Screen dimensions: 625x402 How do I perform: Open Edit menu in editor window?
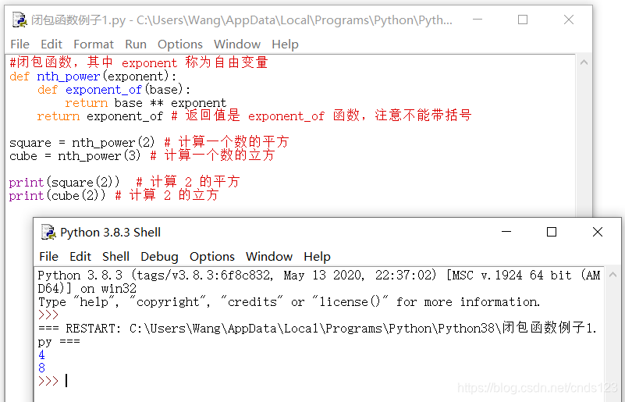(x=51, y=44)
